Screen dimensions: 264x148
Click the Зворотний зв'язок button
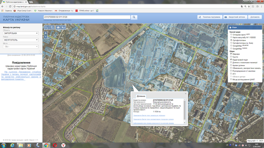(235, 17)
